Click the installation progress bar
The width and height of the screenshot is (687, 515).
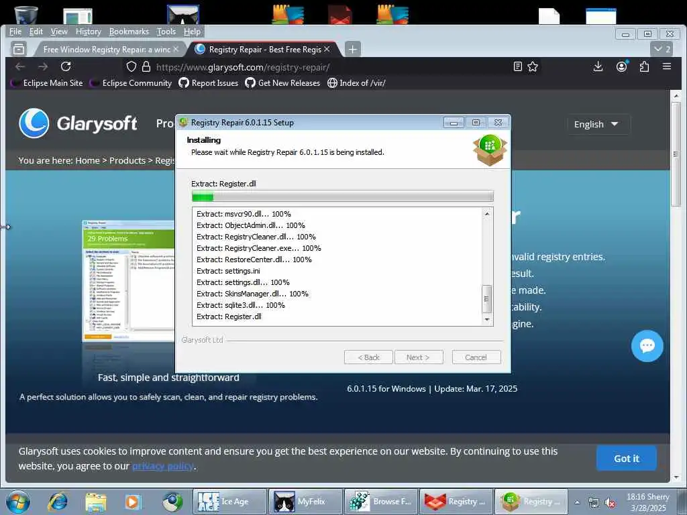point(343,196)
